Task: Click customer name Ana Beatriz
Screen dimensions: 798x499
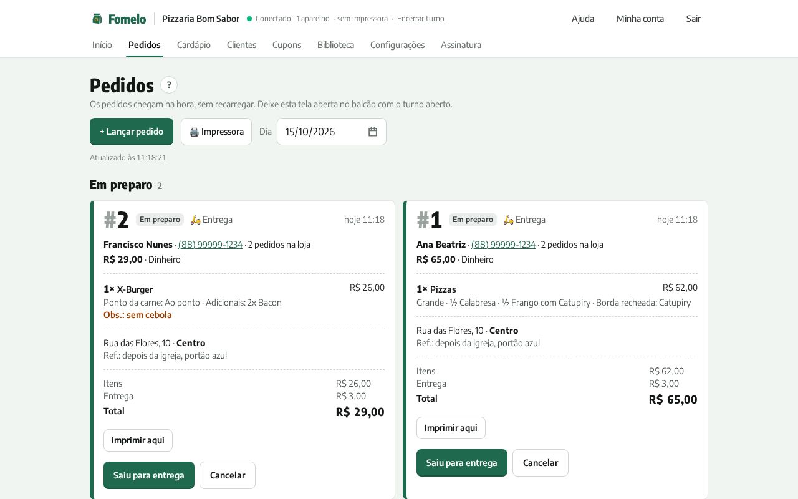Action: tap(441, 245)
